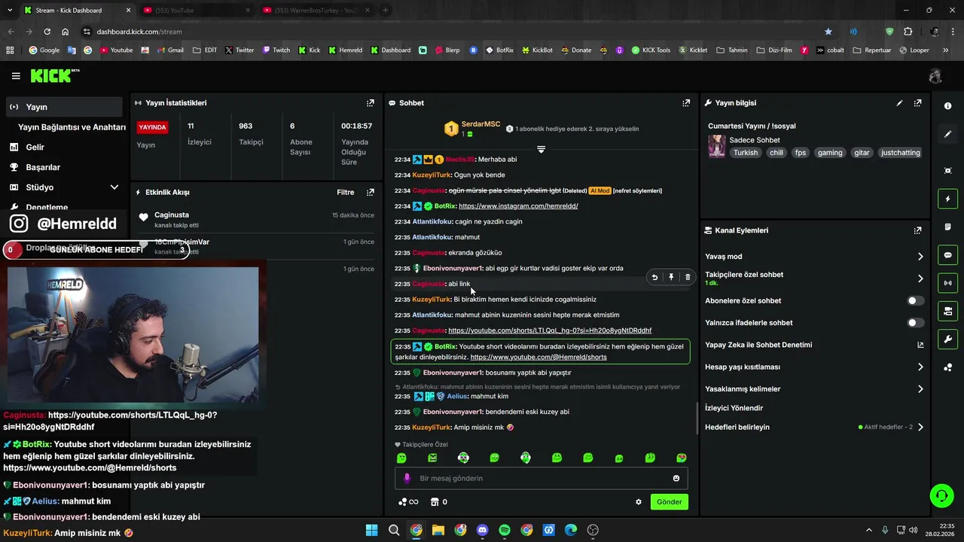Open the Windows Start menu

point(371,530)
